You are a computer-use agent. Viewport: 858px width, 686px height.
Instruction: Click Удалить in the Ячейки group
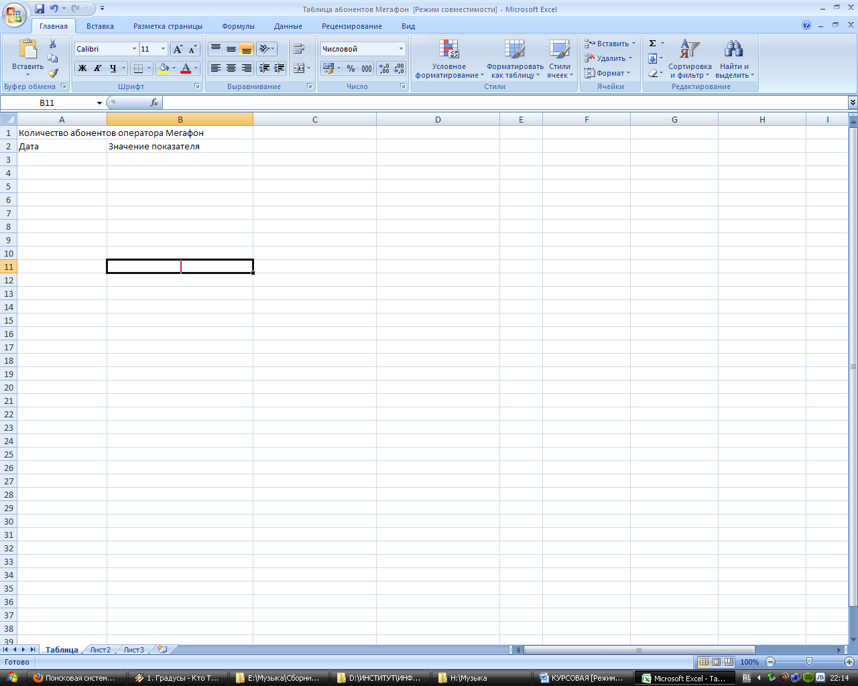[609, 58]
